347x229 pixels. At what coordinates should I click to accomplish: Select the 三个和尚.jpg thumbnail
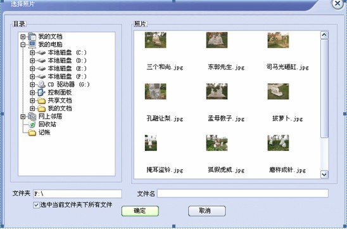coord(155,40)
